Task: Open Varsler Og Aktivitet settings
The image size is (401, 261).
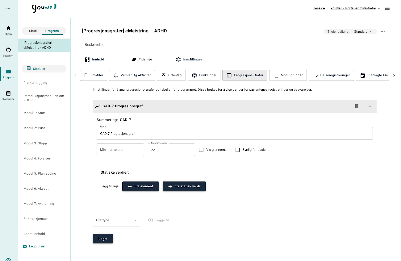Action: coord(132,75)
